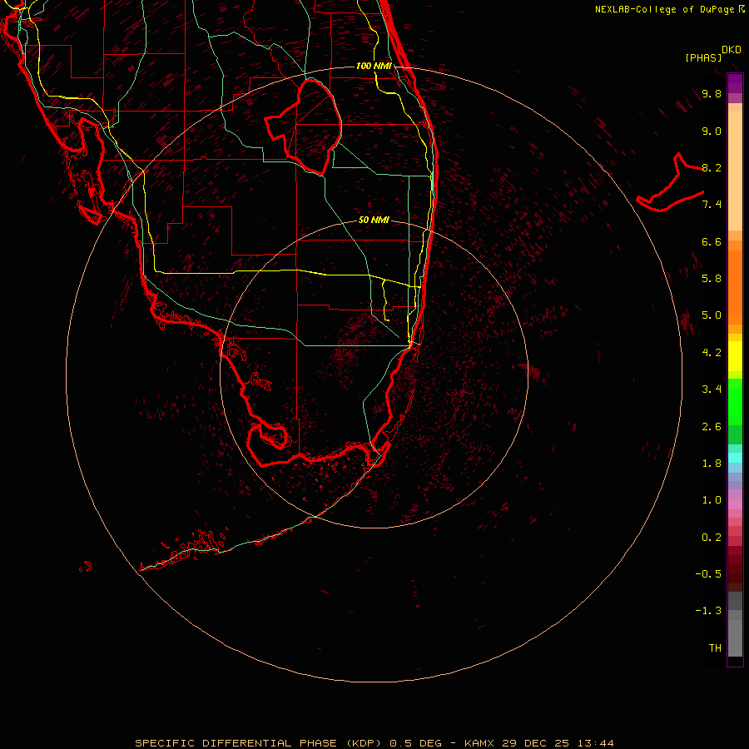Click the -0.5 scale value
The height and width of the screenshot is (749, 749).
pyautogui.click(x=708, y=574)
